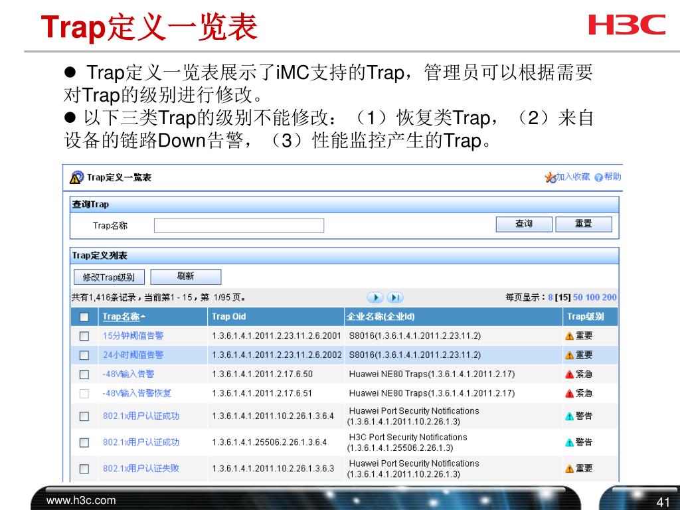Click H3C Port Security Notifications enterprise cell
This screenshot has height=510, width=680.
[x=407, y=442]
